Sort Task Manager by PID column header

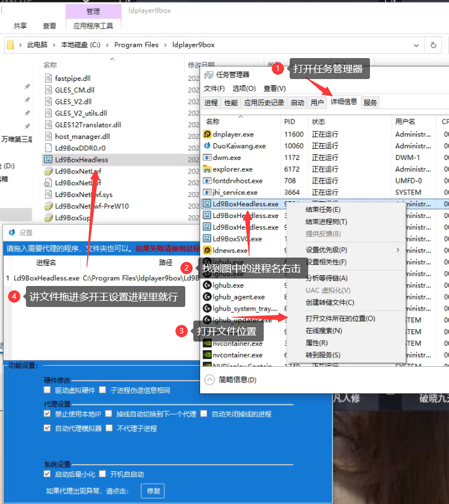click(x=290, y=122)
